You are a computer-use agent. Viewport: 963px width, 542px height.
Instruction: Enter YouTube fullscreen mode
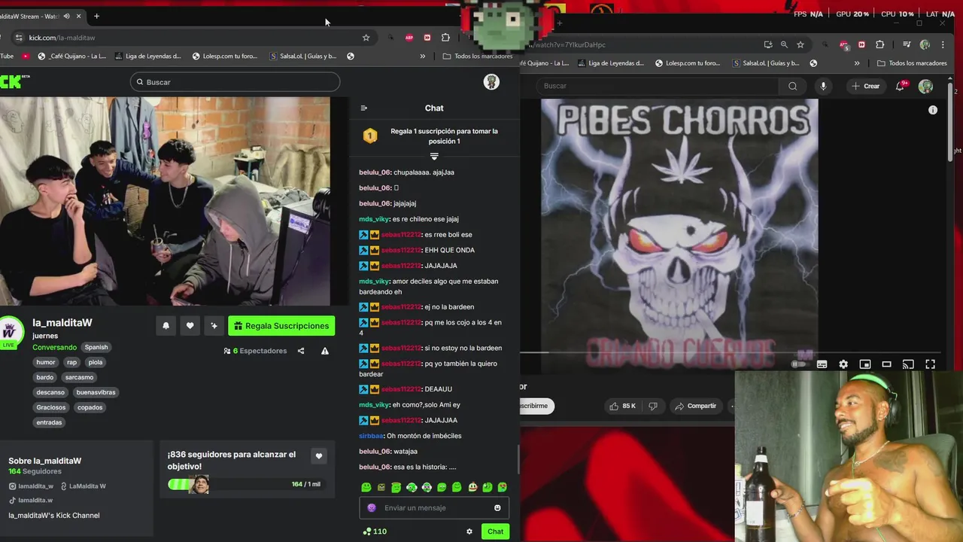tap(931, 364)
